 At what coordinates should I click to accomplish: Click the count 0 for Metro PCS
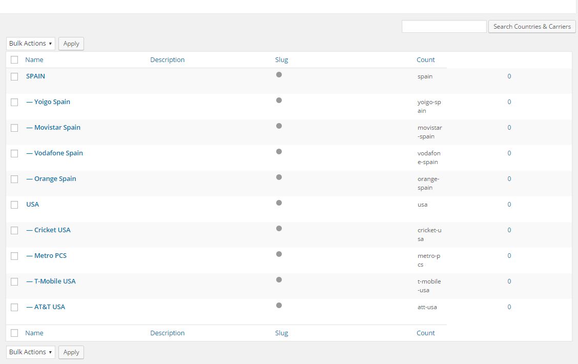[x=509, y=256]
